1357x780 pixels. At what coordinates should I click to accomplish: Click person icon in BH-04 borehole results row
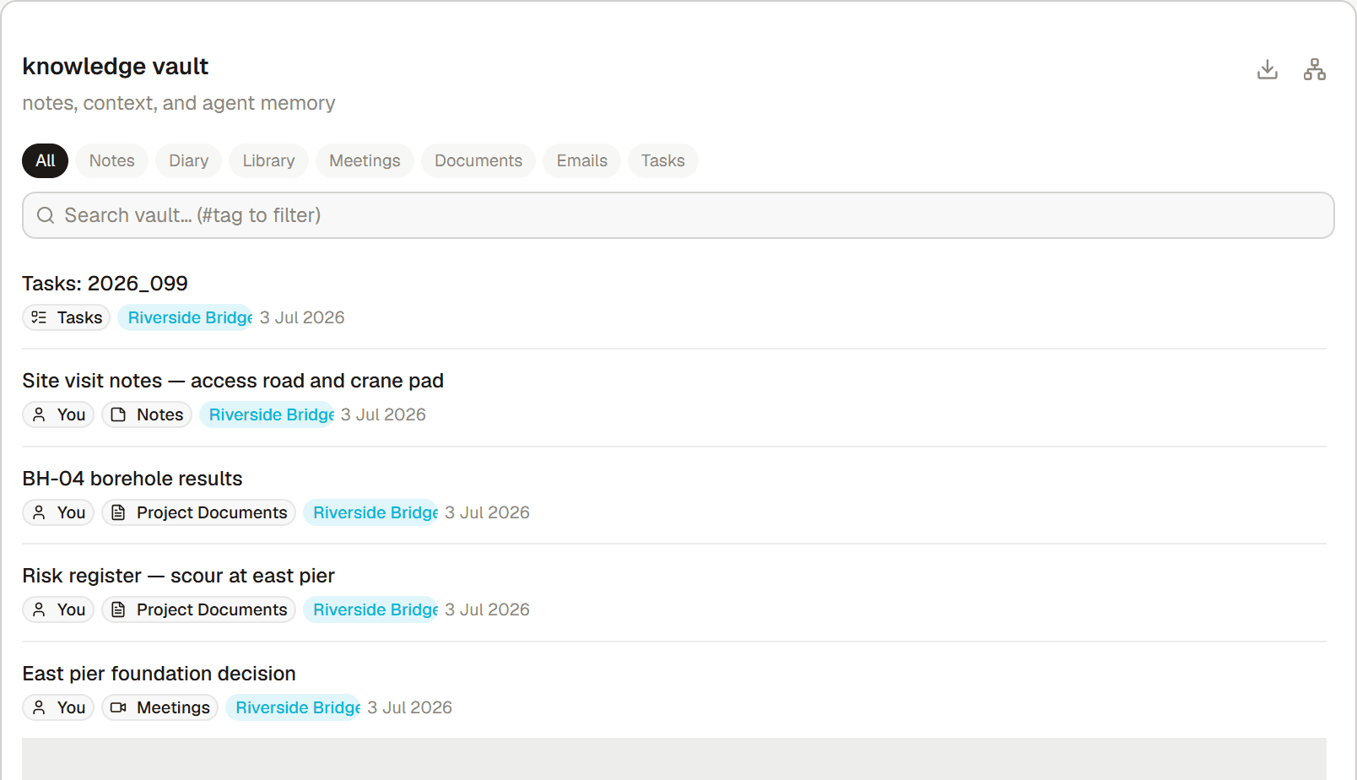pyautogui.click(x=39, y=512)
